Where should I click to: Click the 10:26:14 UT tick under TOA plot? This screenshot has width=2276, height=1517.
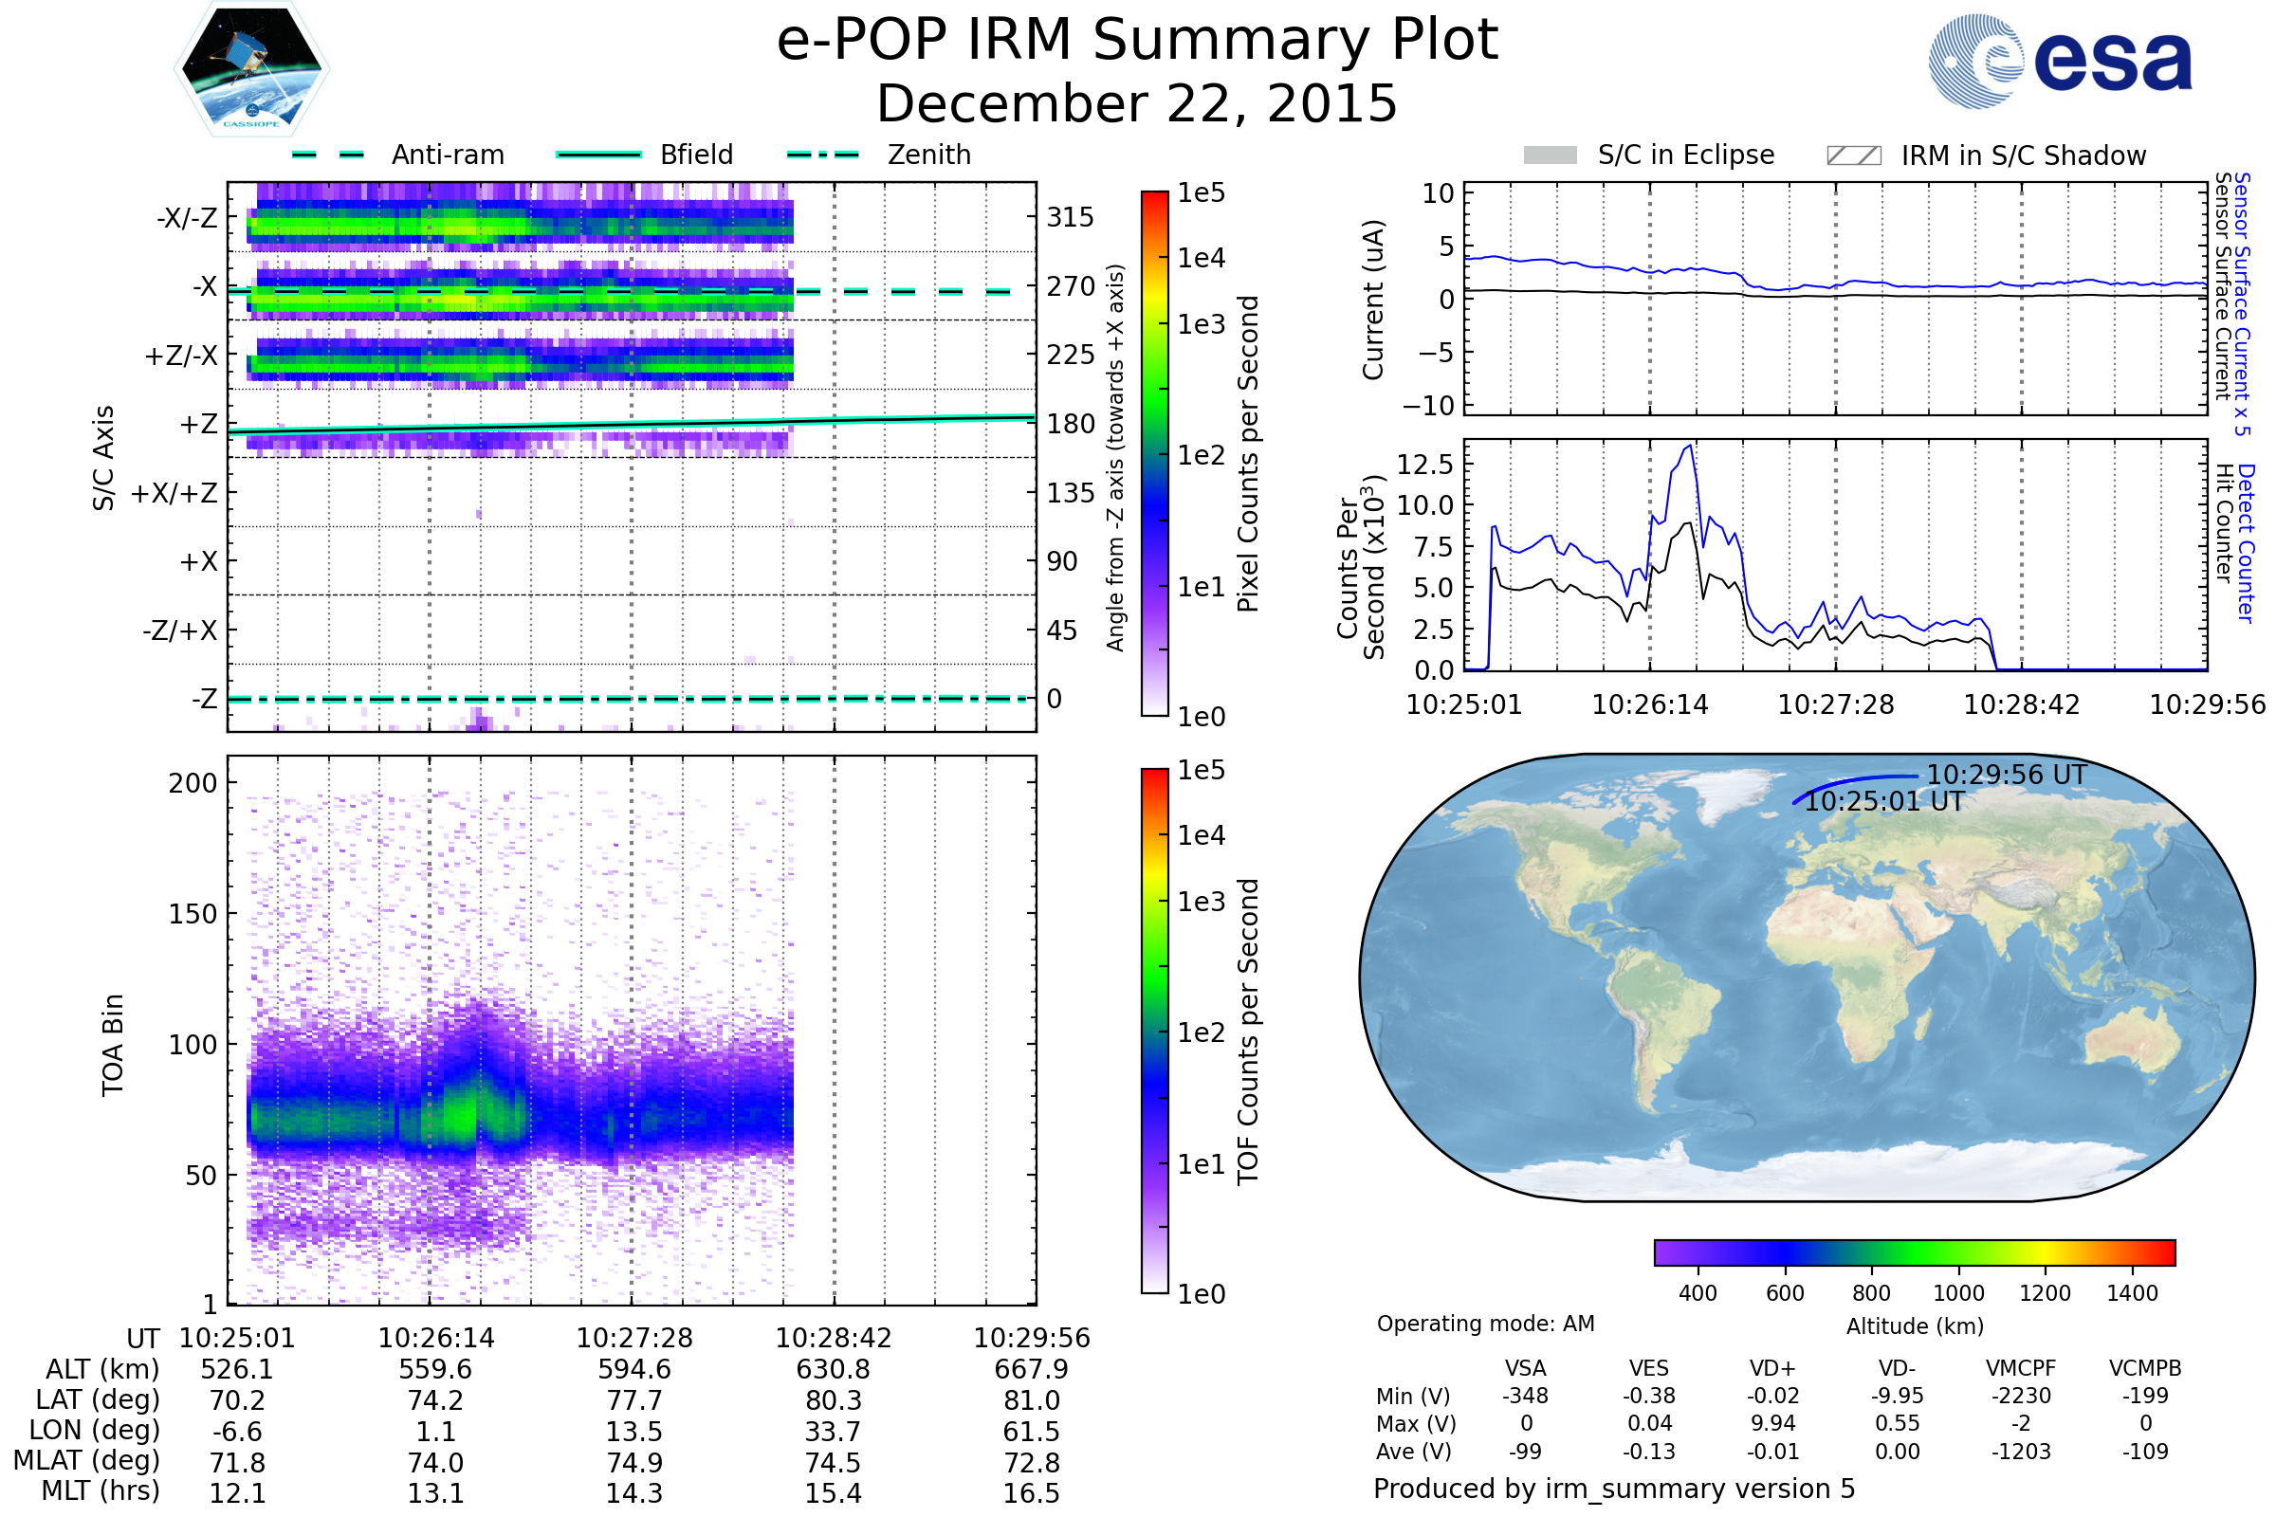435,1338
